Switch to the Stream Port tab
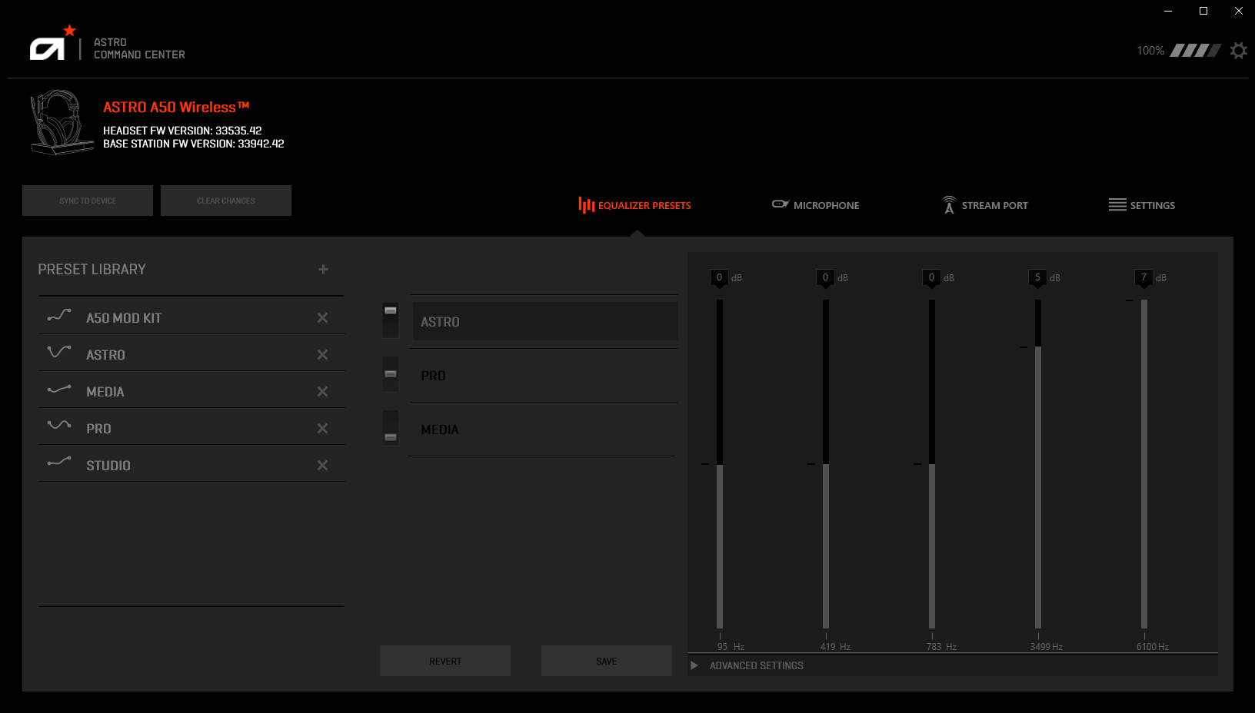 point(984,204)
